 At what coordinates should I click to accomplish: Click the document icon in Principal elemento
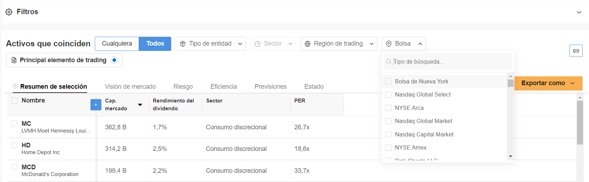click(x=14, y=60)
